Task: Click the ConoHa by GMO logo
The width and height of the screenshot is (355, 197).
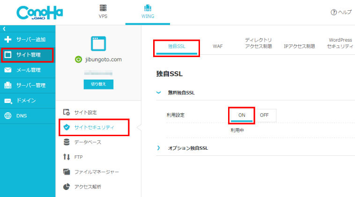Action: point(39,13)
